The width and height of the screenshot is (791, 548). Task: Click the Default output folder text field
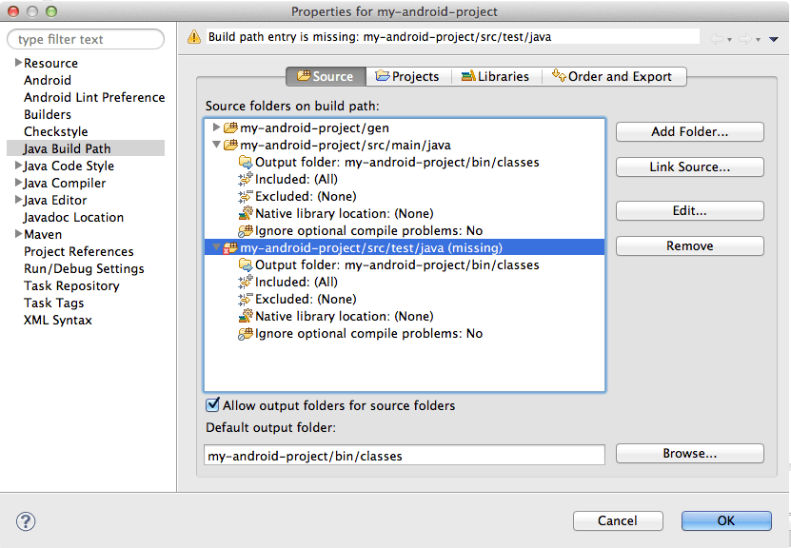pyautogui.click(x=405, y=456)
